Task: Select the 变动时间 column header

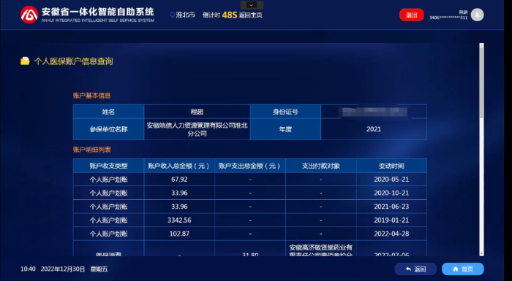Action: coord(391,166)
